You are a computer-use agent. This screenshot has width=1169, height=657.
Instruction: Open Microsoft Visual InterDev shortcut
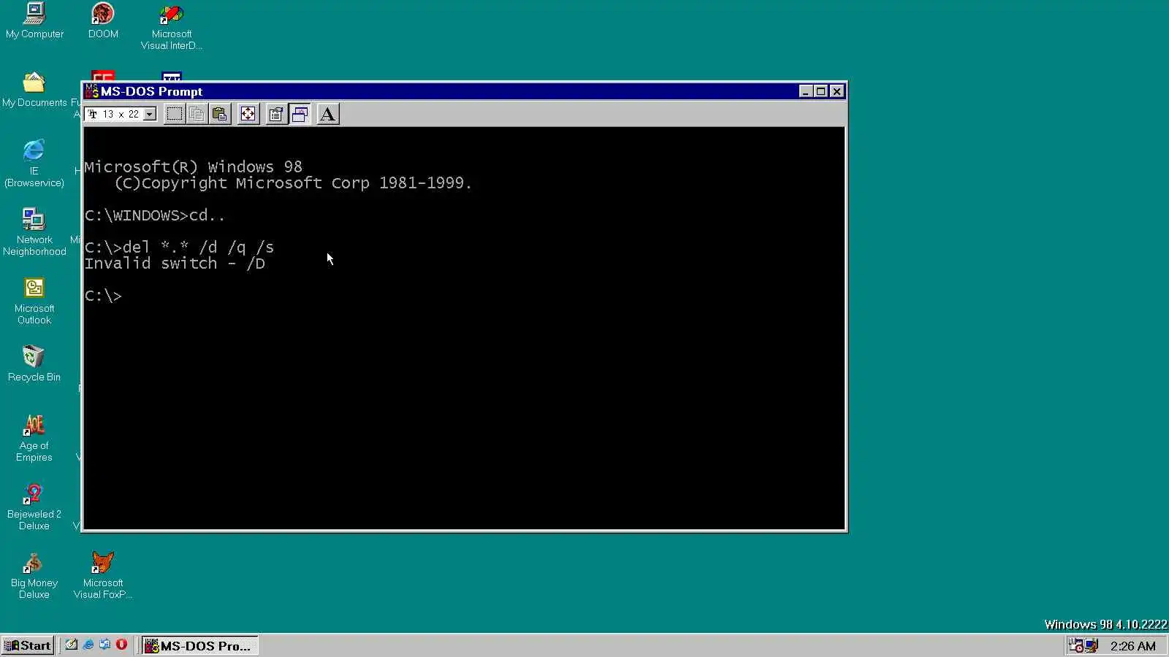(x=172, y=26)
